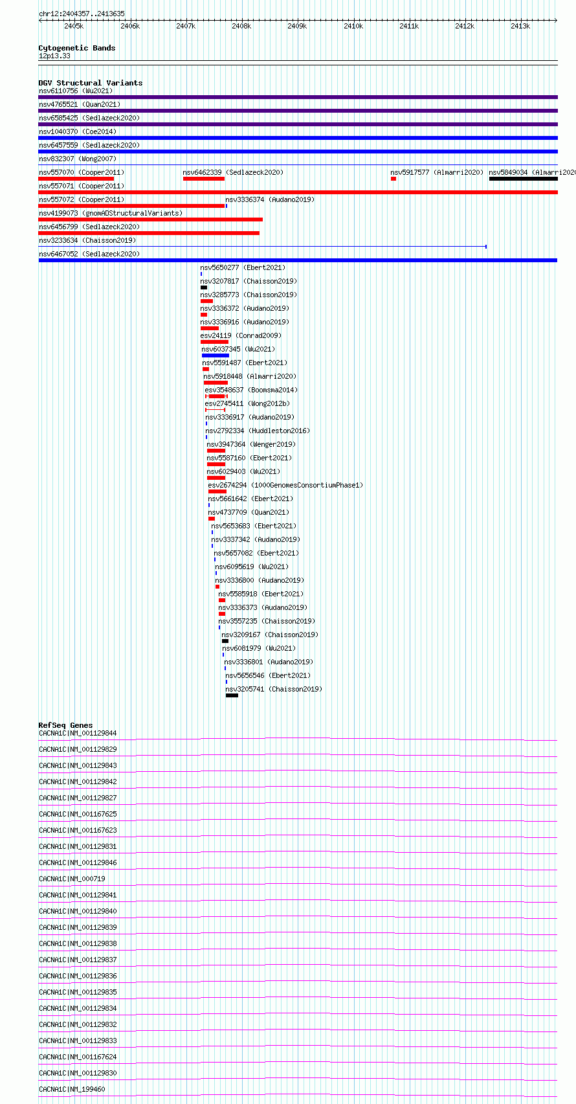
Task: Open variant nsv6081979 (Wu2021)
Action: [x=259, y=648]
